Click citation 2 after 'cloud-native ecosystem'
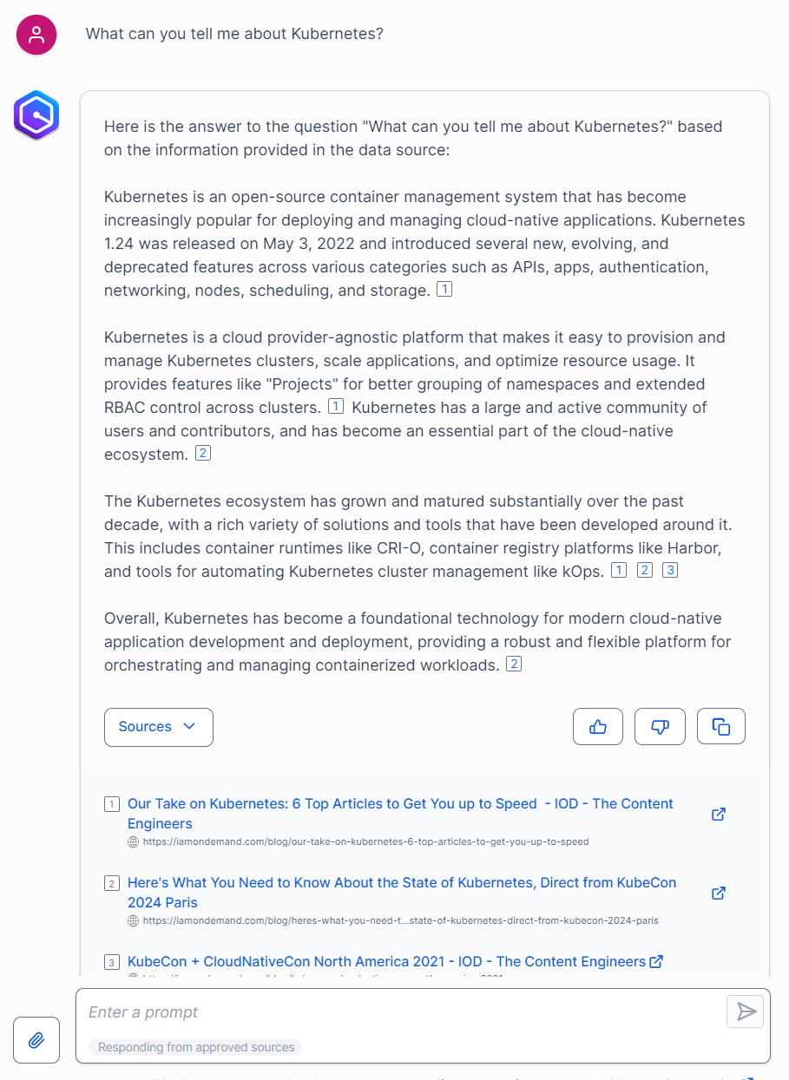 pyautogui.click(x=203, y=453)
